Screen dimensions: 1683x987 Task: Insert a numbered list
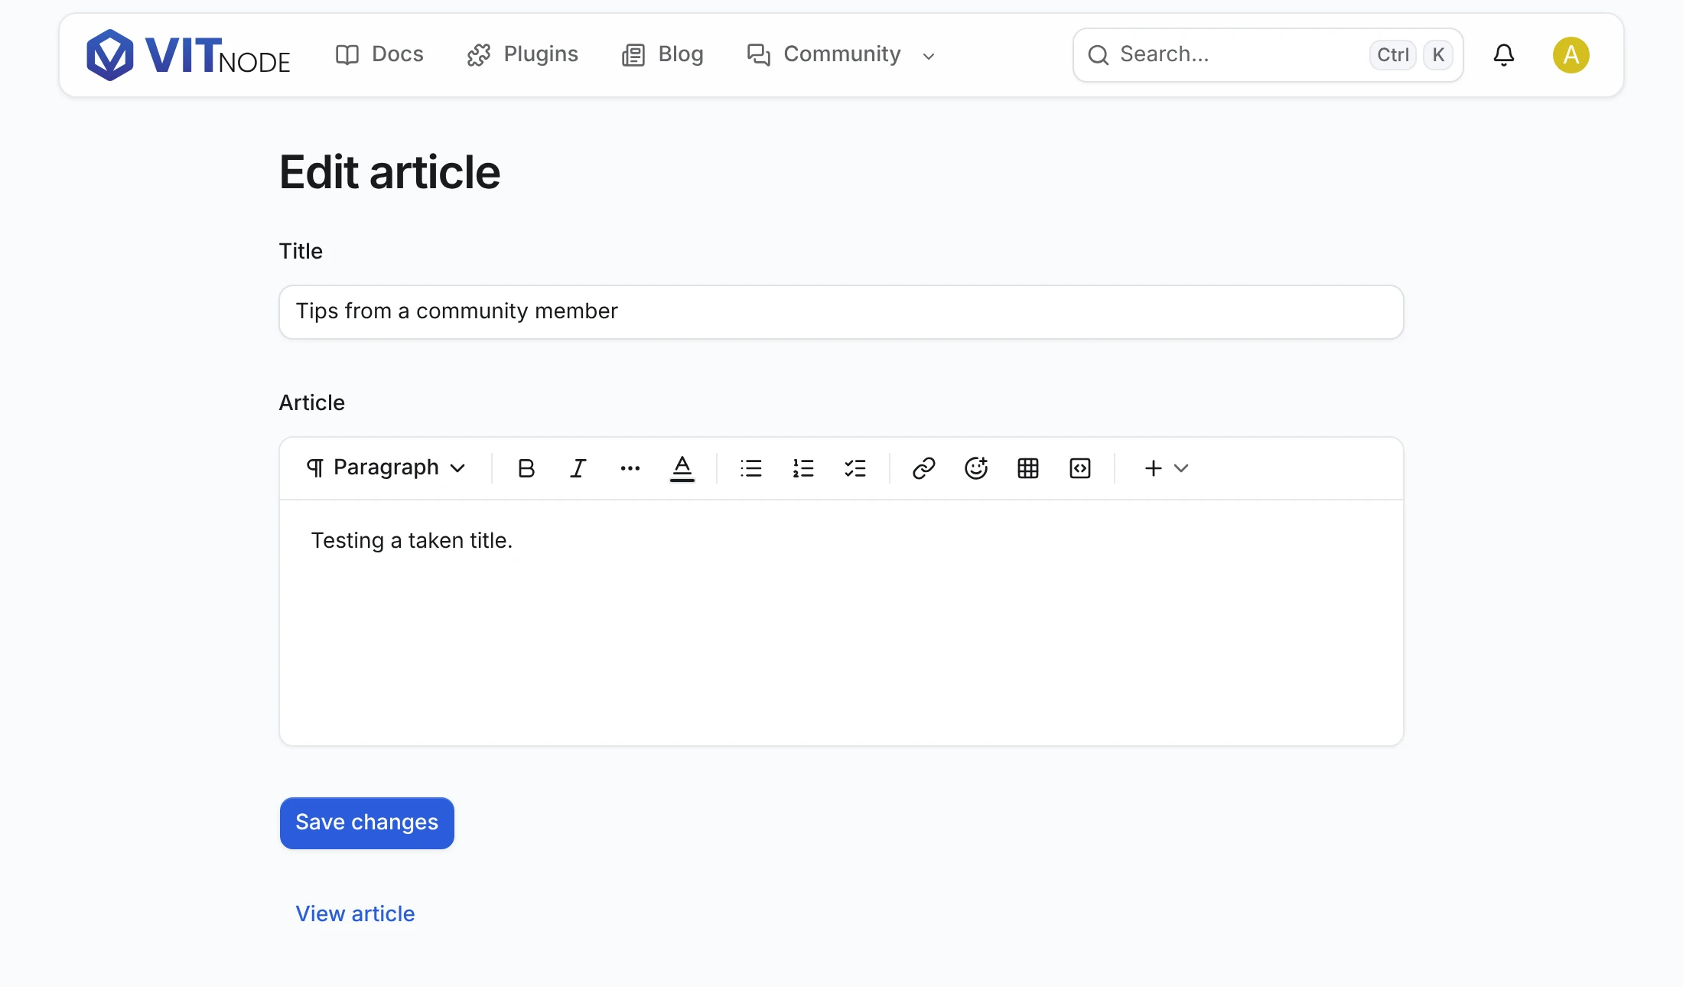point(803,468)
